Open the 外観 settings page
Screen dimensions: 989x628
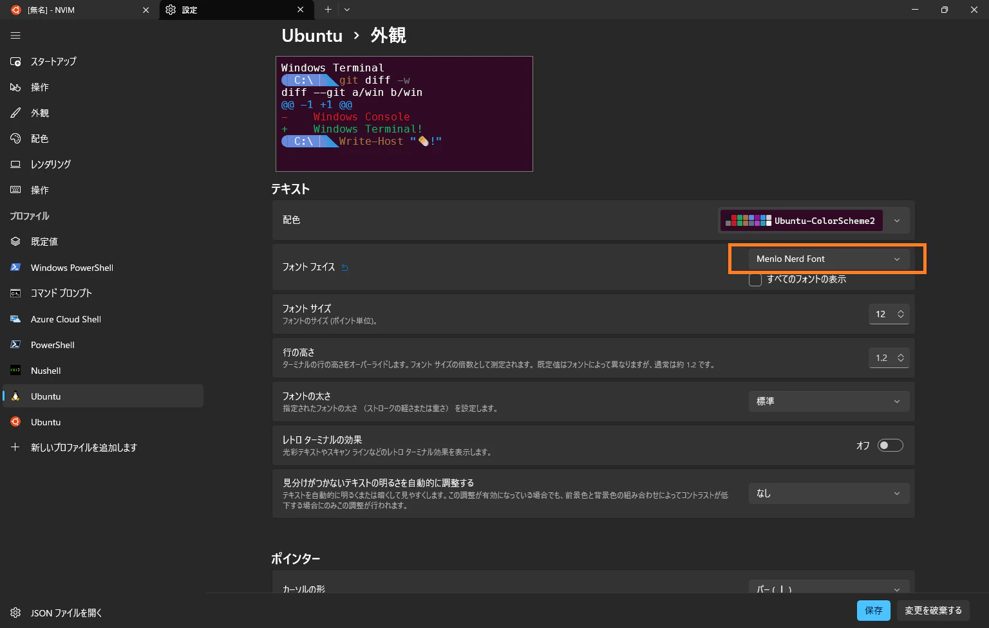(103, 113)
